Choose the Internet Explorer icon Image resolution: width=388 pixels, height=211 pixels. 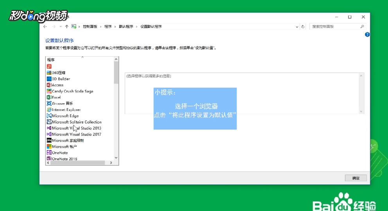click(x=49, y=110)
